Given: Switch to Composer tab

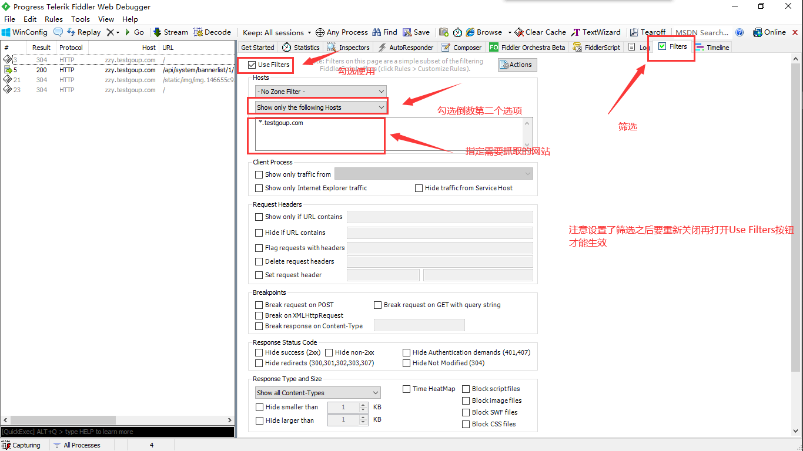Looking at the screenshot, I should coord(461,48).
